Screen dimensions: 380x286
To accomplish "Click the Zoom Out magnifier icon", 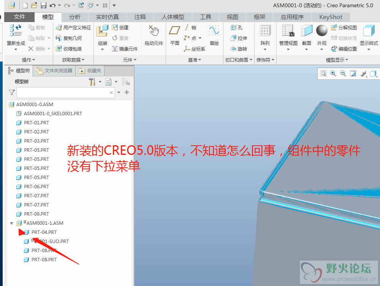I will click(343, 73).
